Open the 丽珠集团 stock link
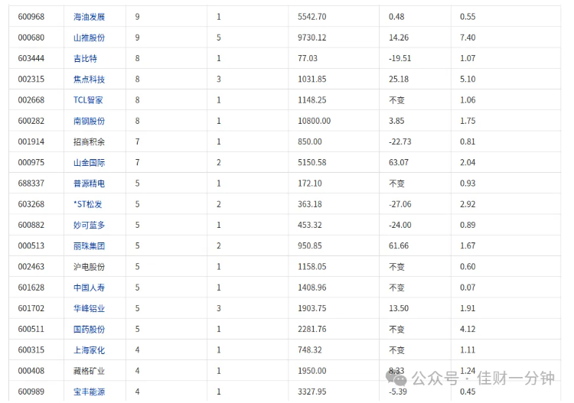574x403 pixels. (x=89, y=246)
